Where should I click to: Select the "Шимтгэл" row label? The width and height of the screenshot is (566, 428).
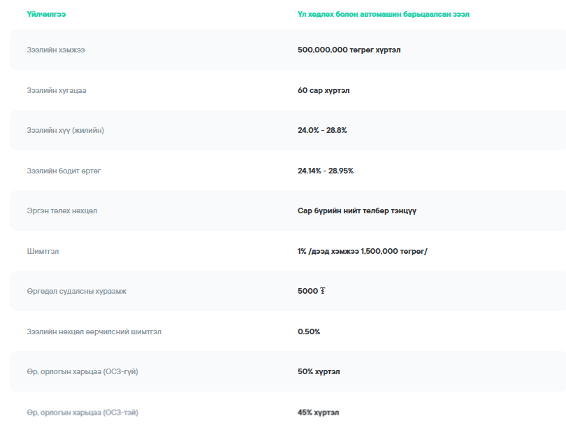43,251
